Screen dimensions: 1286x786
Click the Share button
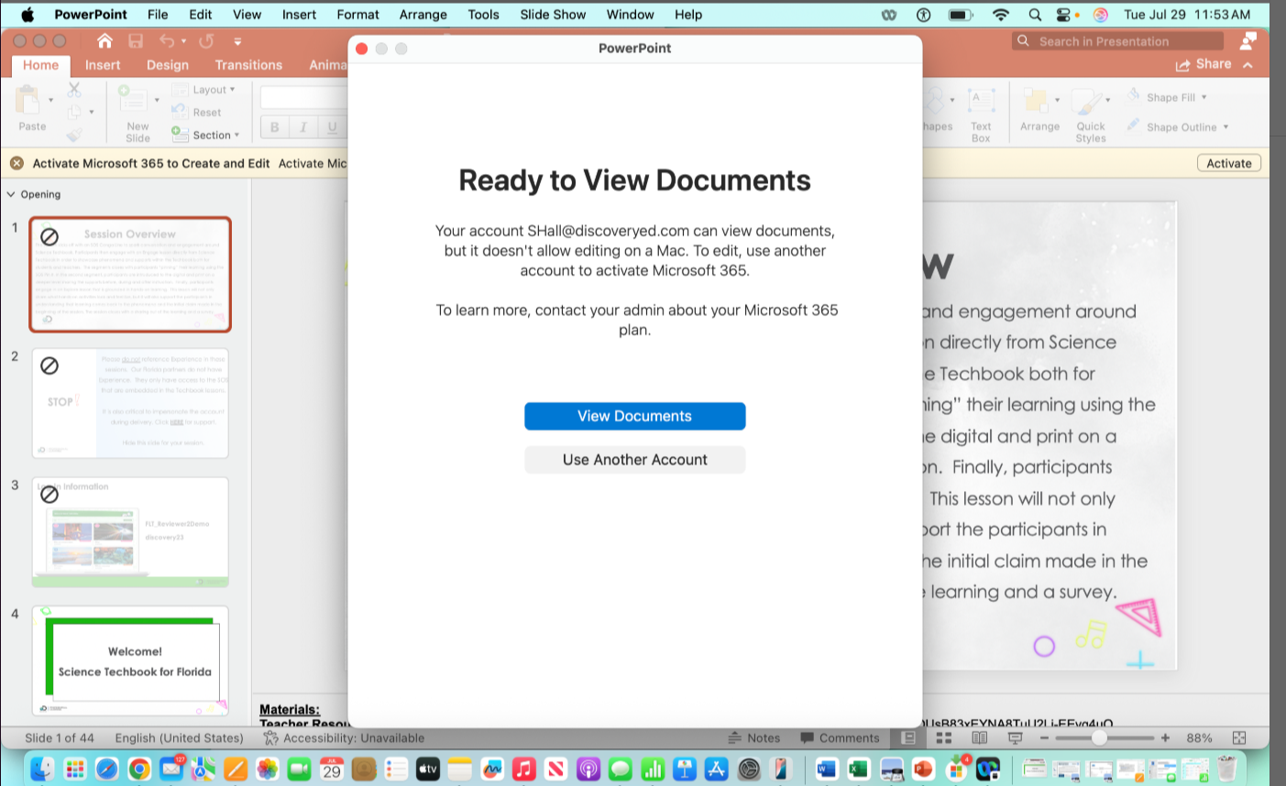[x=1204, y=64]
